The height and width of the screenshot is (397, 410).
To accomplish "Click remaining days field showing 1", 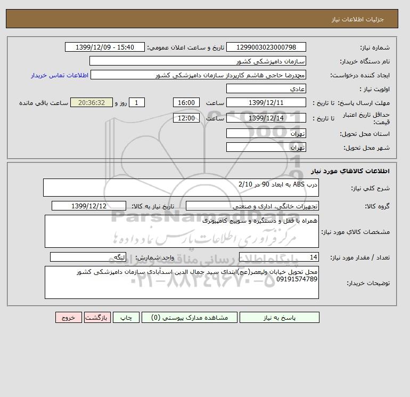I will point(136,103).
